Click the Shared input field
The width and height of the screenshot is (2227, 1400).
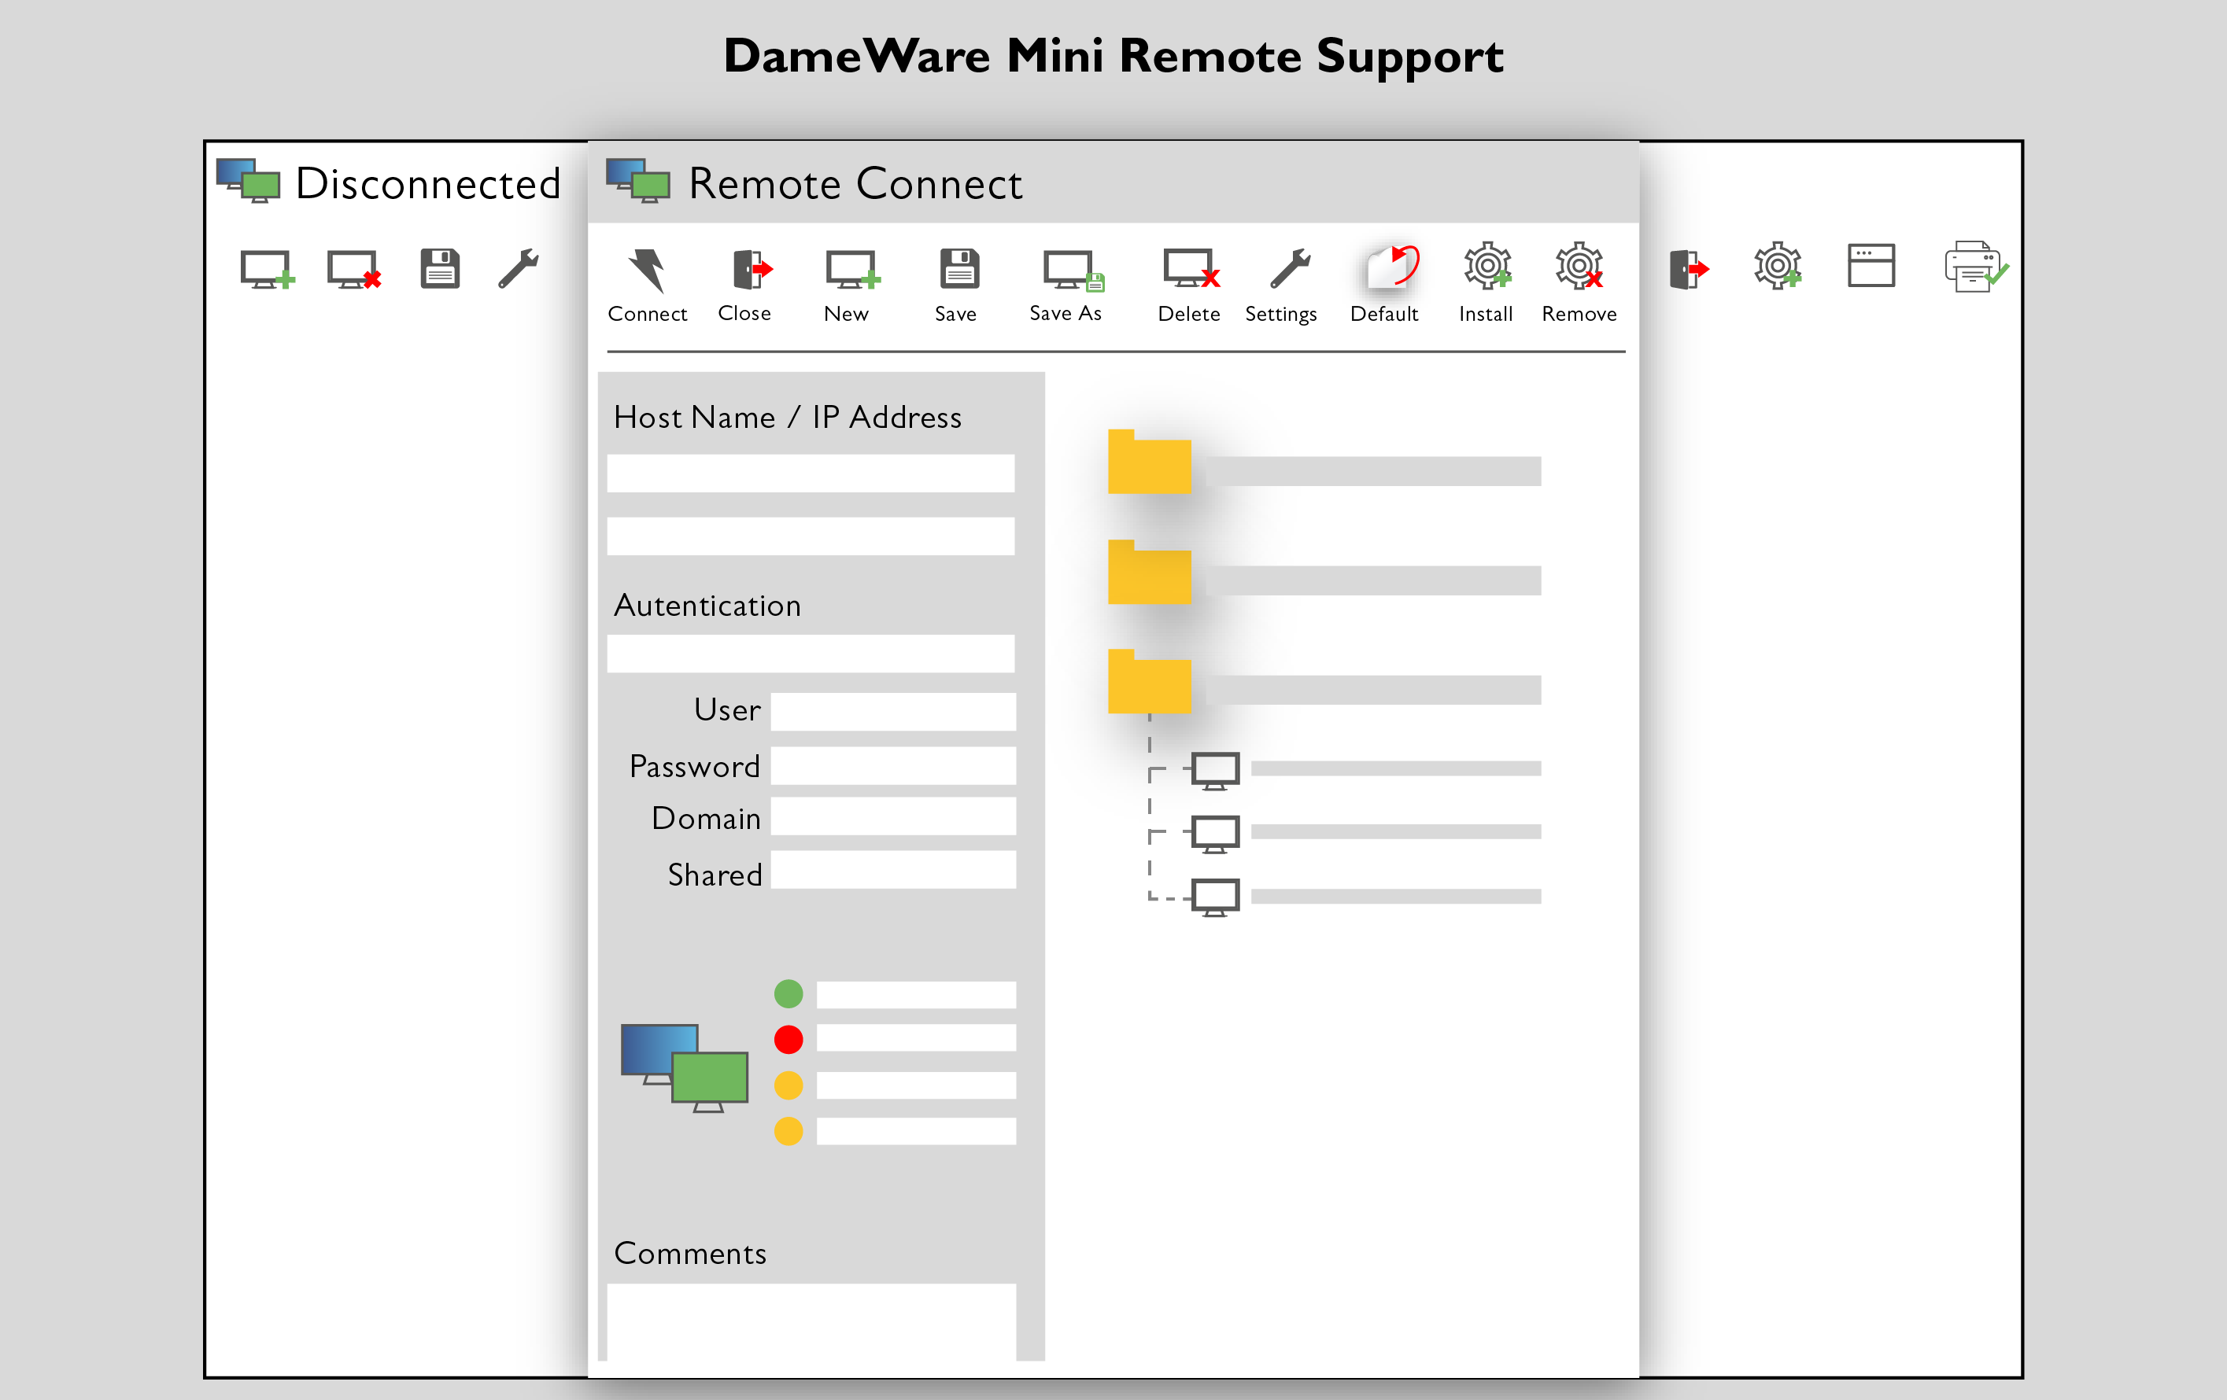[893, 870]
